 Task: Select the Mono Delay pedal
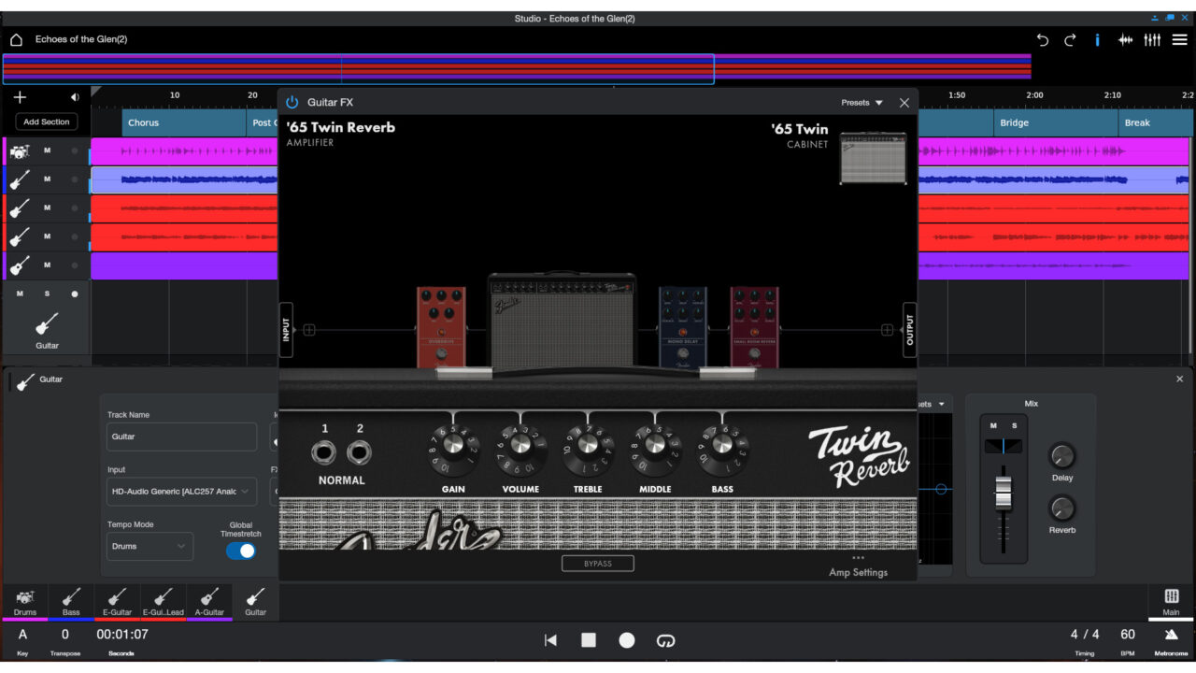coord(683,327)
